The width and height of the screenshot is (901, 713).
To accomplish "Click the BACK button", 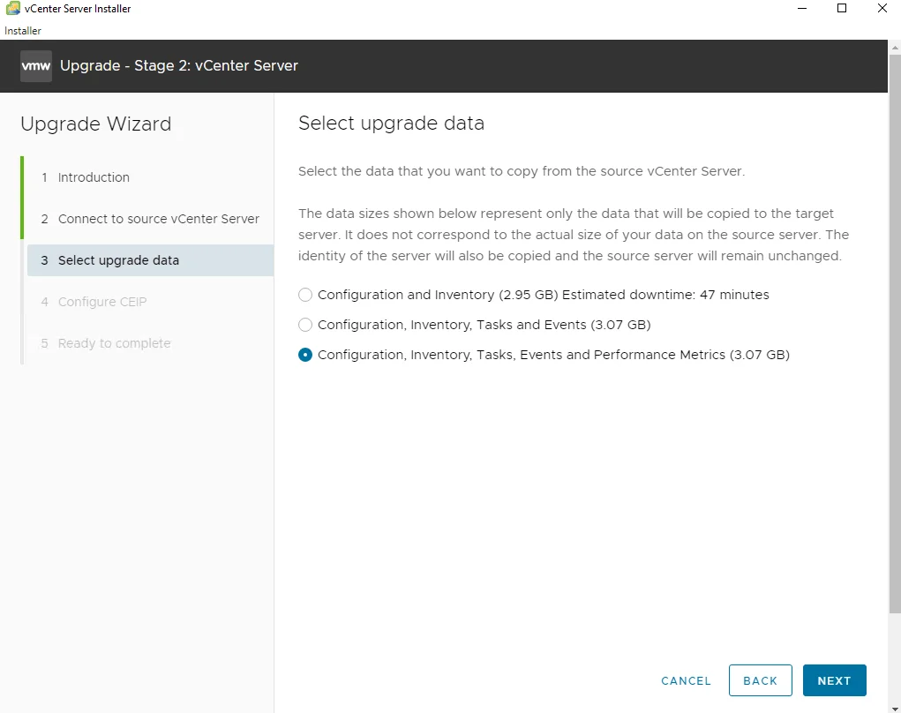I will 760,680.
